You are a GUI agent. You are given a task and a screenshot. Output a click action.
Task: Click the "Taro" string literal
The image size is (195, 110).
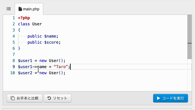[x=61, y=67]
